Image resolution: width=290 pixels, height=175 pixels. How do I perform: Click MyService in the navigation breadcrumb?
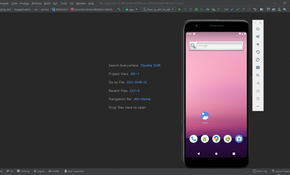point(61,9)
